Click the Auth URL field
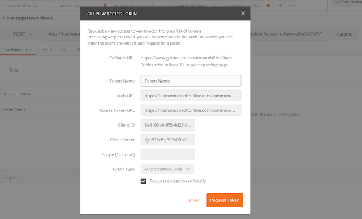Image resolution: width=362 pixels, height=219 pixels. pyautogui.click(x=191, y=96)
